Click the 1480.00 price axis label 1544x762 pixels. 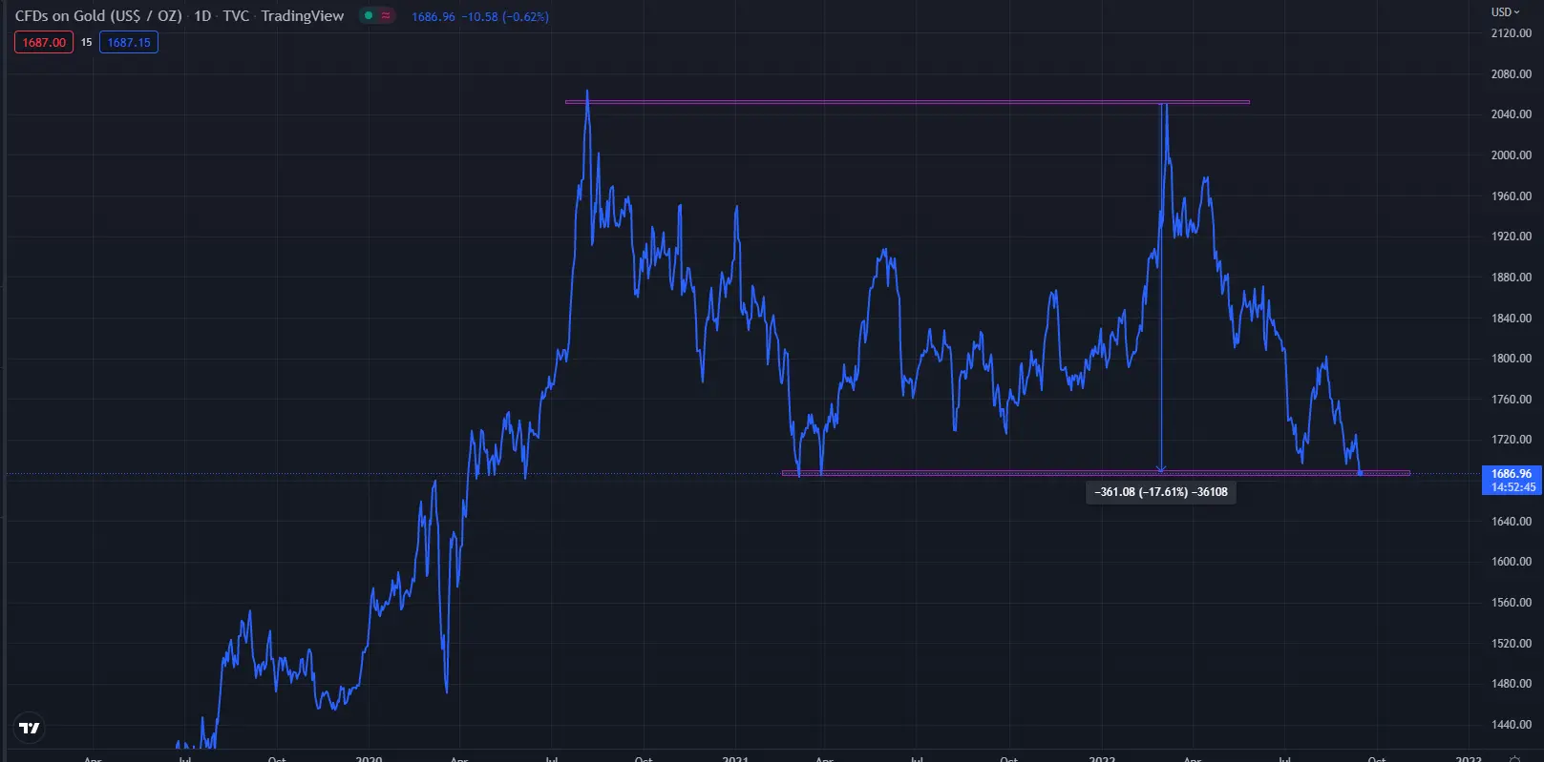(x=1512, y=684)
